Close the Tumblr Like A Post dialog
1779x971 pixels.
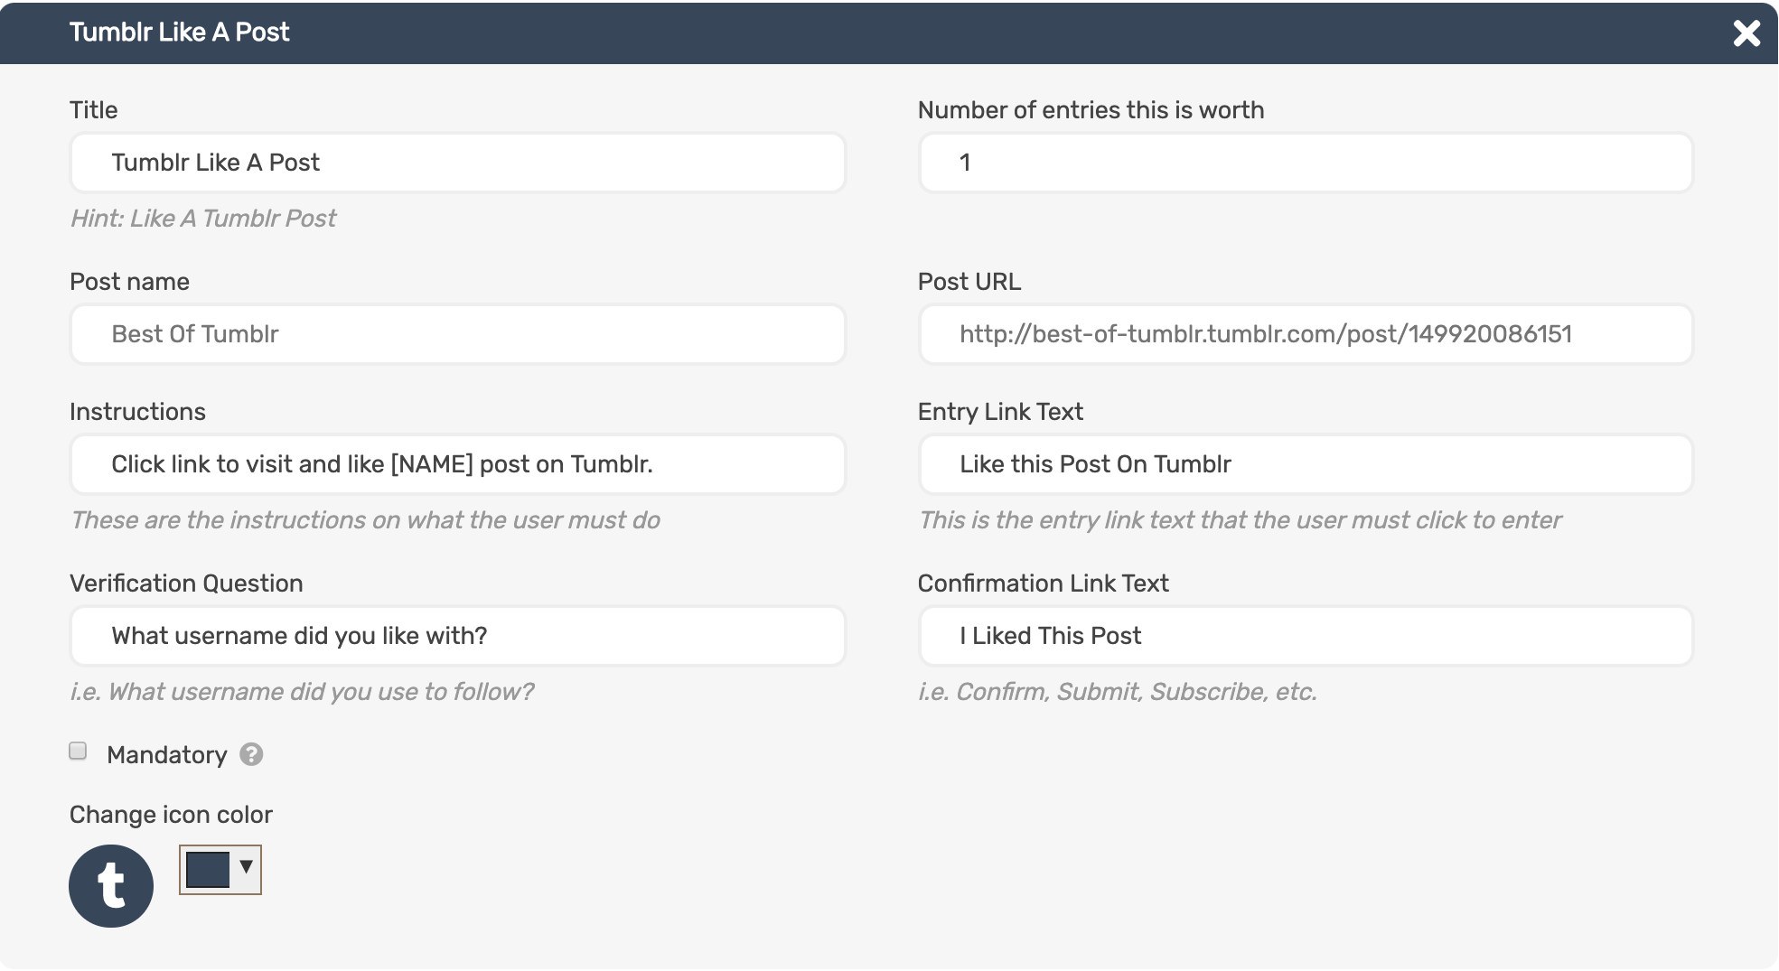[x=1747, y=33]
